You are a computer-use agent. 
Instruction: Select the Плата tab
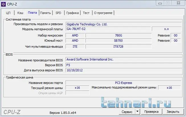32,13
